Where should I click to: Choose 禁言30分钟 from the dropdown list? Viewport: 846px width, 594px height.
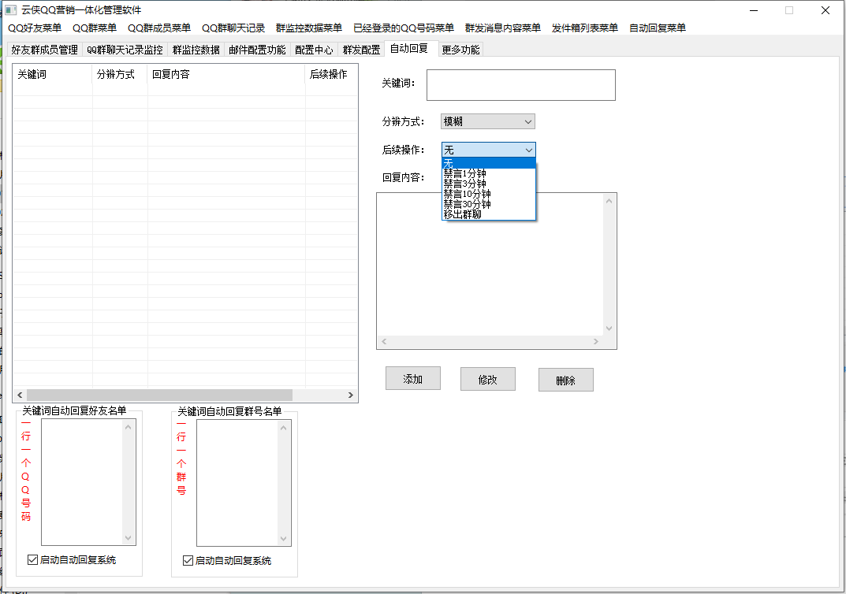(488, 204)
